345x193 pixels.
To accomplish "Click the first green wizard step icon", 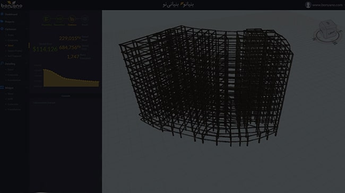I will (46, 19).
